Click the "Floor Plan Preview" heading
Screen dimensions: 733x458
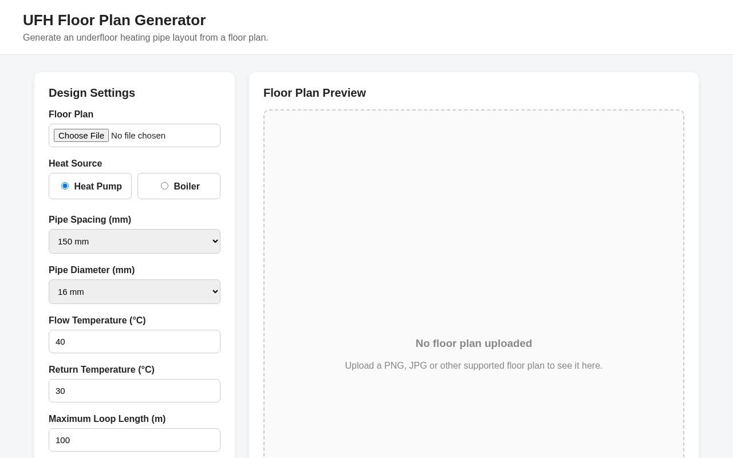point(314,93)
